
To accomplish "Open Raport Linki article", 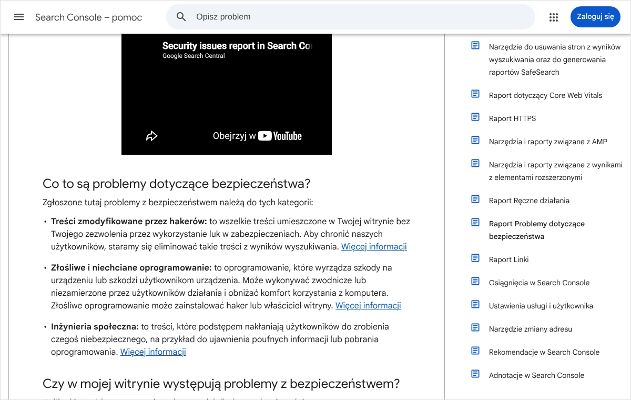I will [508, 259].
